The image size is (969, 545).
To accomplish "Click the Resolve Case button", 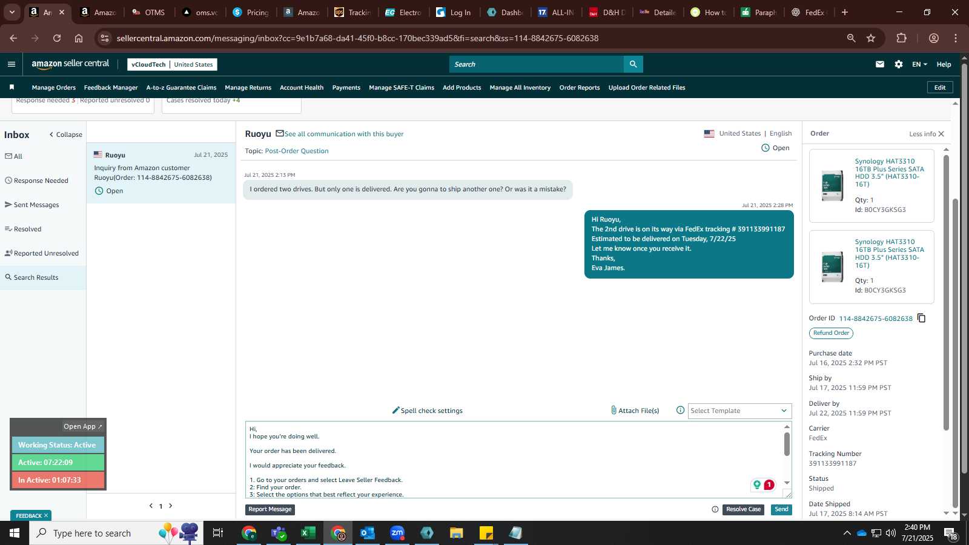I will (743, 509).
